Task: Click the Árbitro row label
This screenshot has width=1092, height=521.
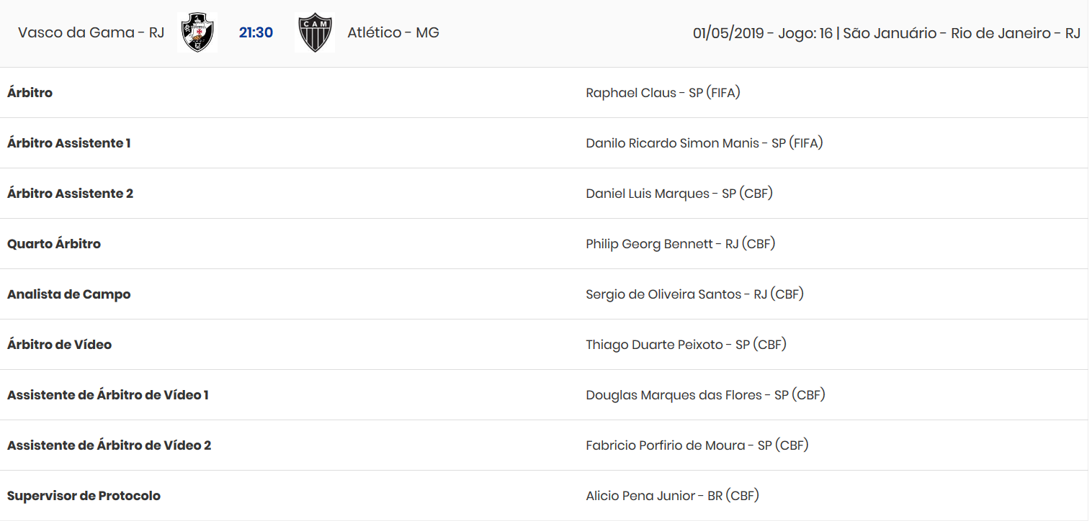Action: coord(30,93)
